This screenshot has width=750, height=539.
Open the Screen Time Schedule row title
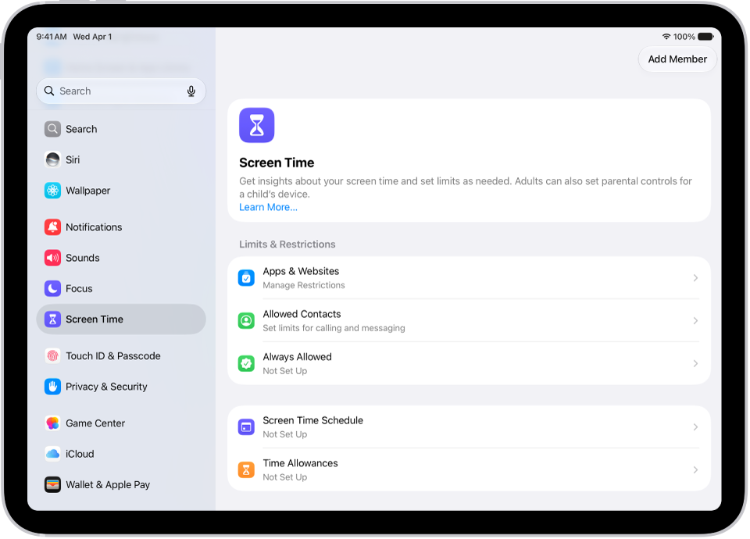tap(312, 420)
